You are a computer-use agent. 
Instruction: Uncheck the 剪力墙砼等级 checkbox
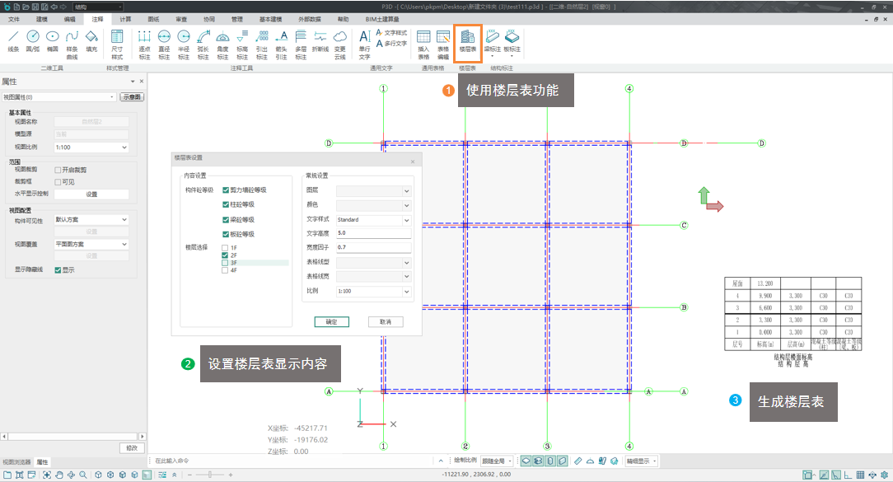(226, 190)
